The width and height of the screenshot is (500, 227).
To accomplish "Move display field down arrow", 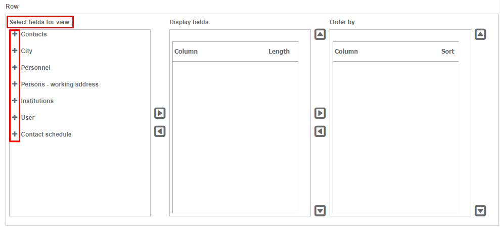I will tap(320, 210).
